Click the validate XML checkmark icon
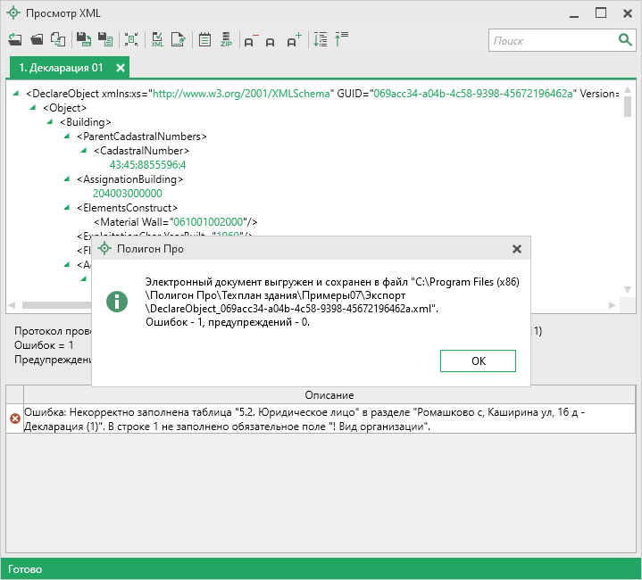 point(158,40)
